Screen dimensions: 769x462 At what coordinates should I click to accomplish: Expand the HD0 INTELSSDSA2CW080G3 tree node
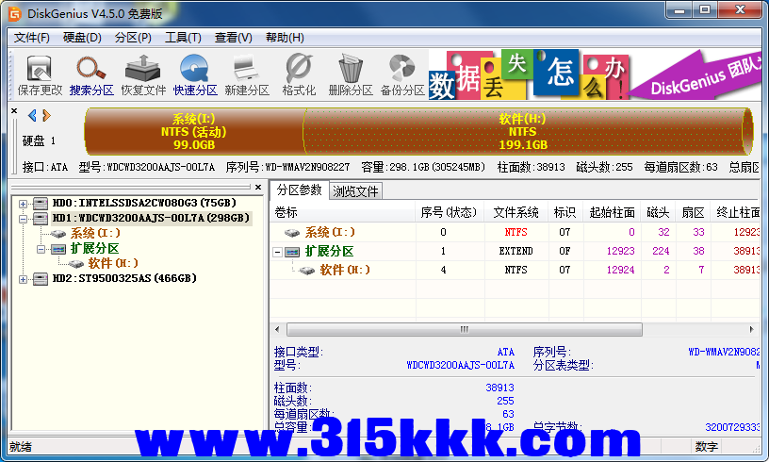point(23,204)
